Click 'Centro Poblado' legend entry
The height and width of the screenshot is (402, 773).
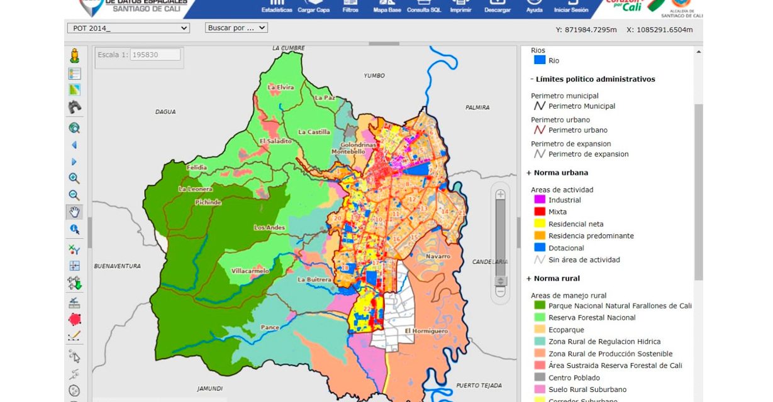coord(574,378)
